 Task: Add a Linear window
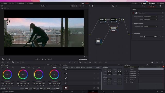[65, 67]
